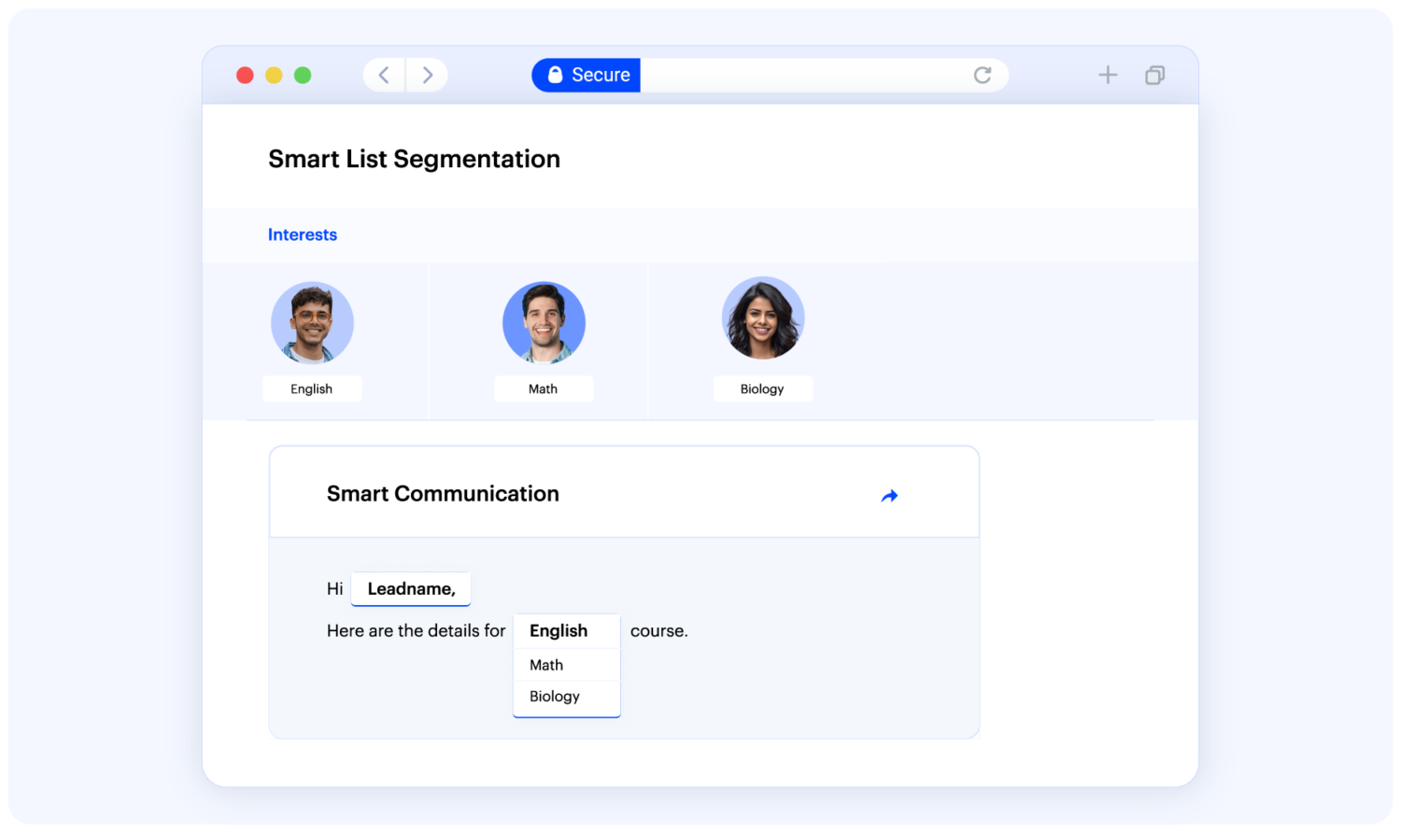Open a new tab with plus icon

[x=1107, y=76]
